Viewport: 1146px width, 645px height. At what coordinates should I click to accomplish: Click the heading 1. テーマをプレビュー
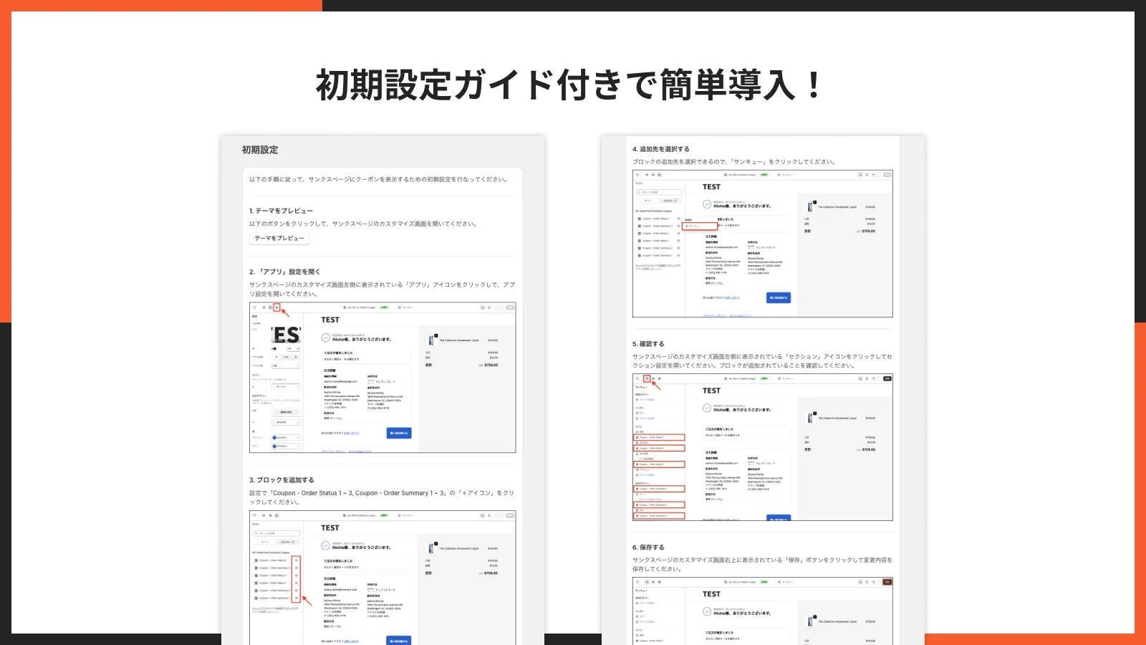pyautogui.click(x=281, y=211)
